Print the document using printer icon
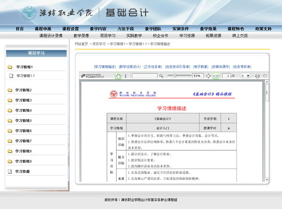This screenshot has width=282, height=209. click(x=258, y=76)
